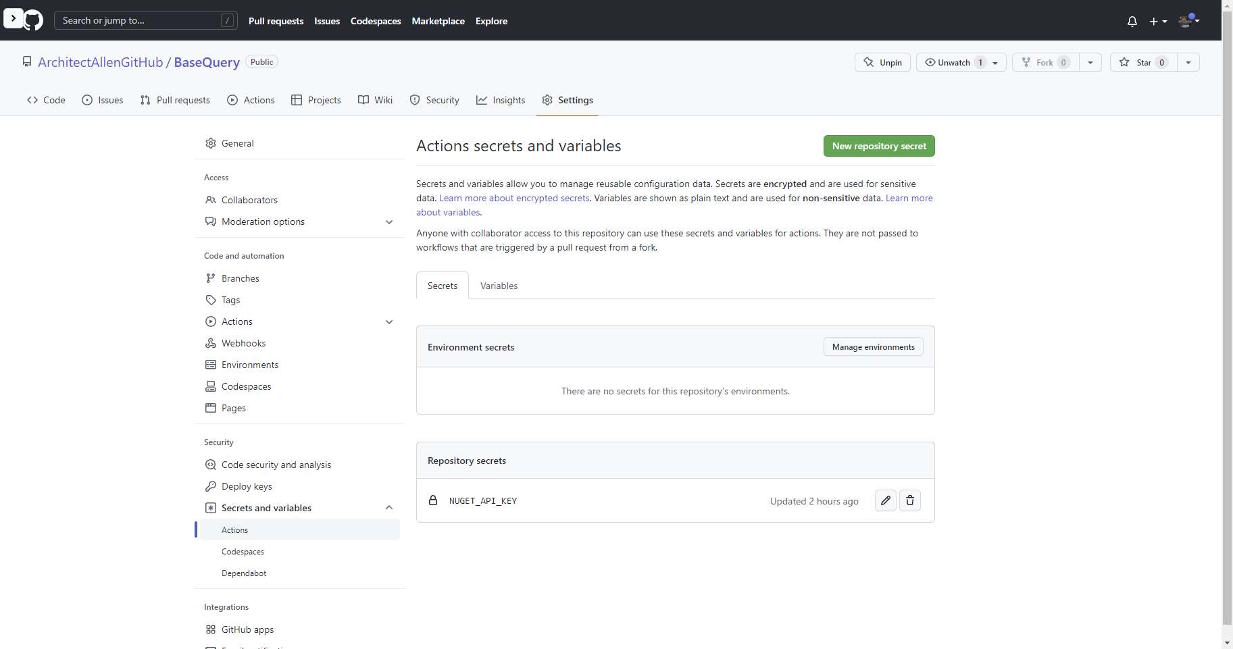Collapse the Secrets and variables section
The image size is (1233, 649).
coord(389,508)
